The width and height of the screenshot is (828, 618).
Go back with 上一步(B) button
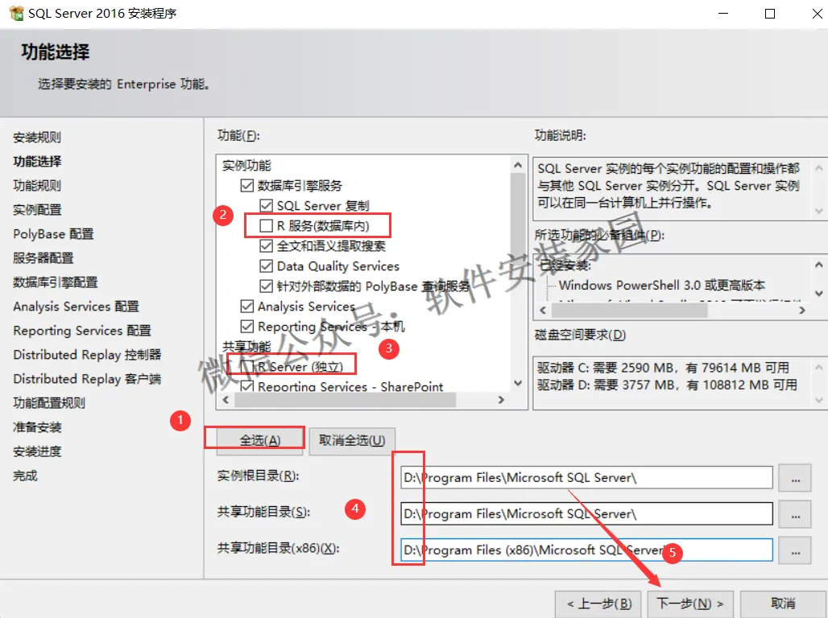coord(598,604)
